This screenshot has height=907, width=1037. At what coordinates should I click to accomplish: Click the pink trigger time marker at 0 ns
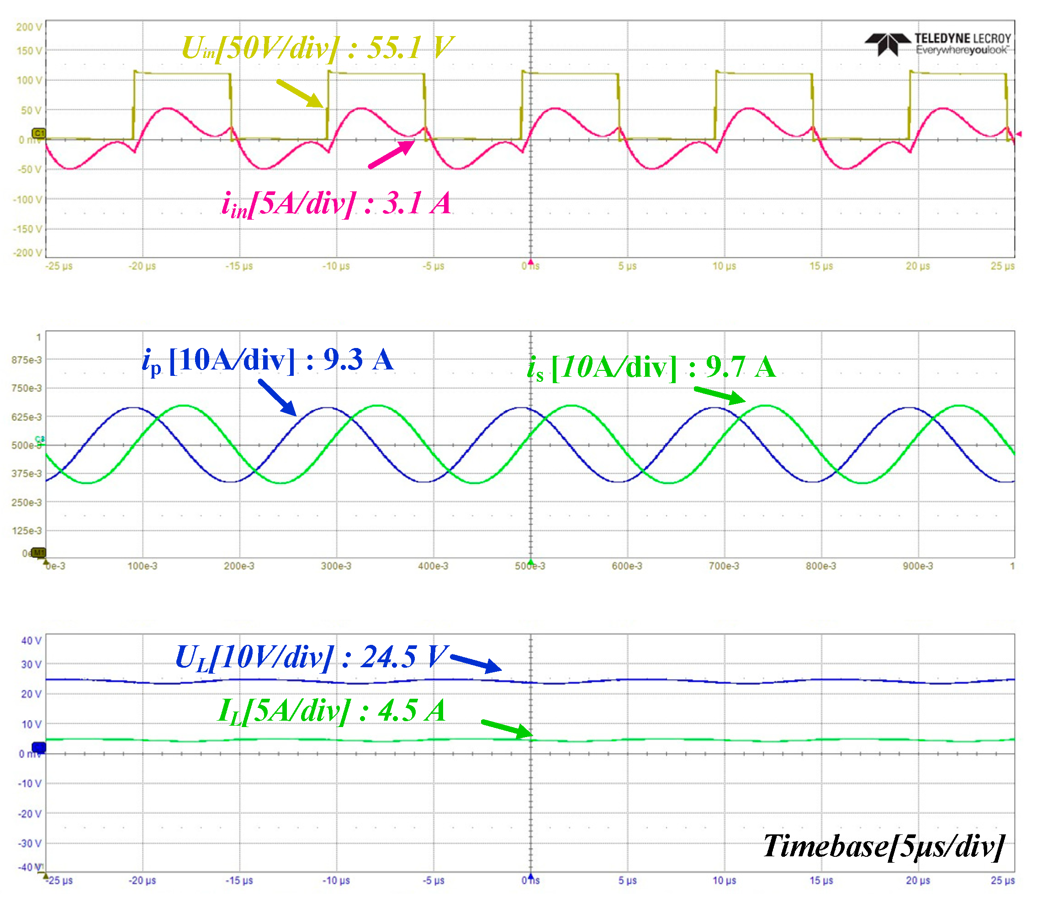click(x=531, y=262)
